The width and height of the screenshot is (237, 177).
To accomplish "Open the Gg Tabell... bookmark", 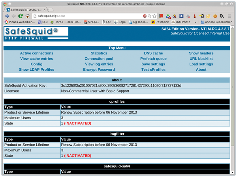I will point(138,22).
